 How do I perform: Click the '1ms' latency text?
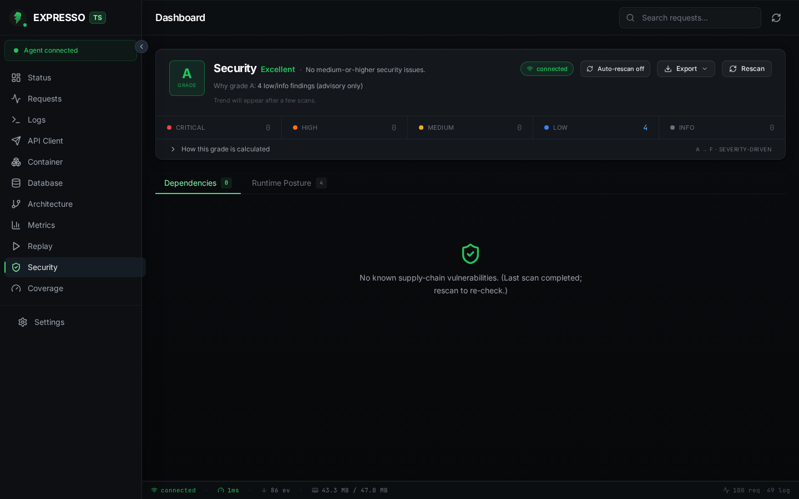tap(233, 490)
